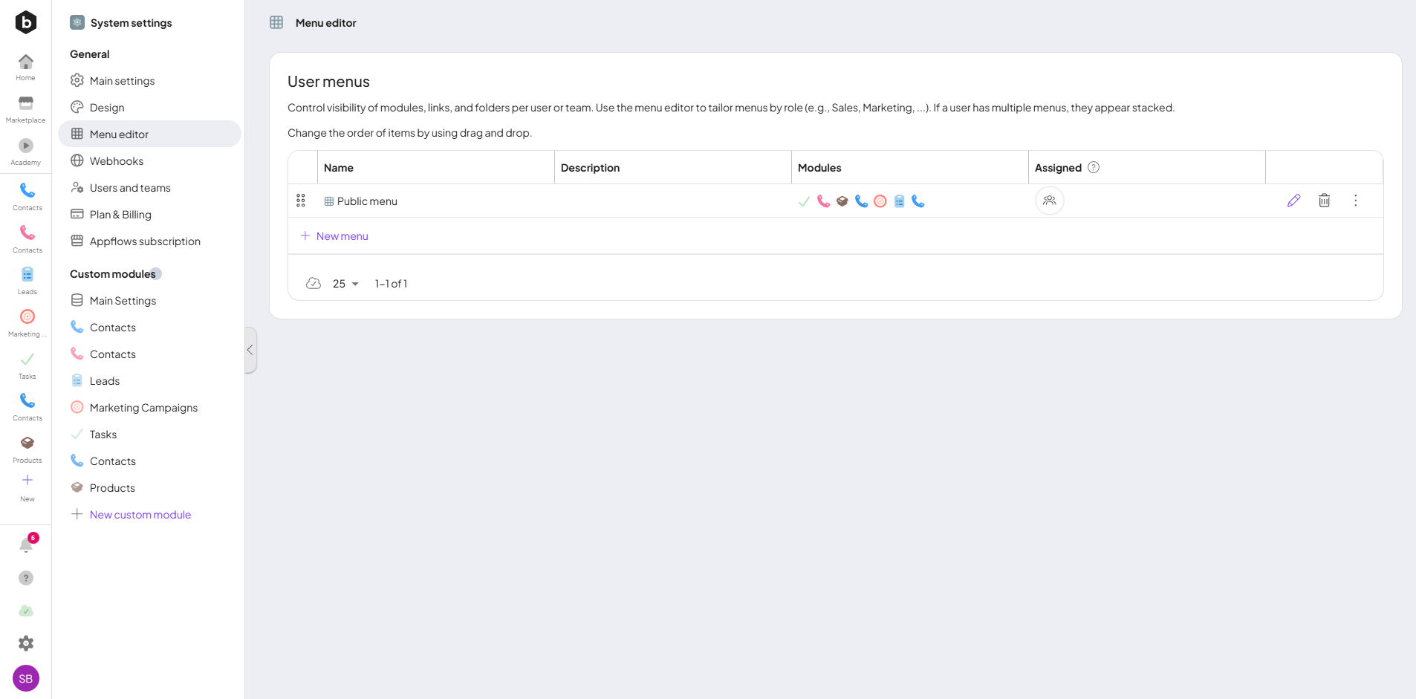Viewport: 1416px width, 699px height.
Task: Open the SB user avatar
Action: 26,678
